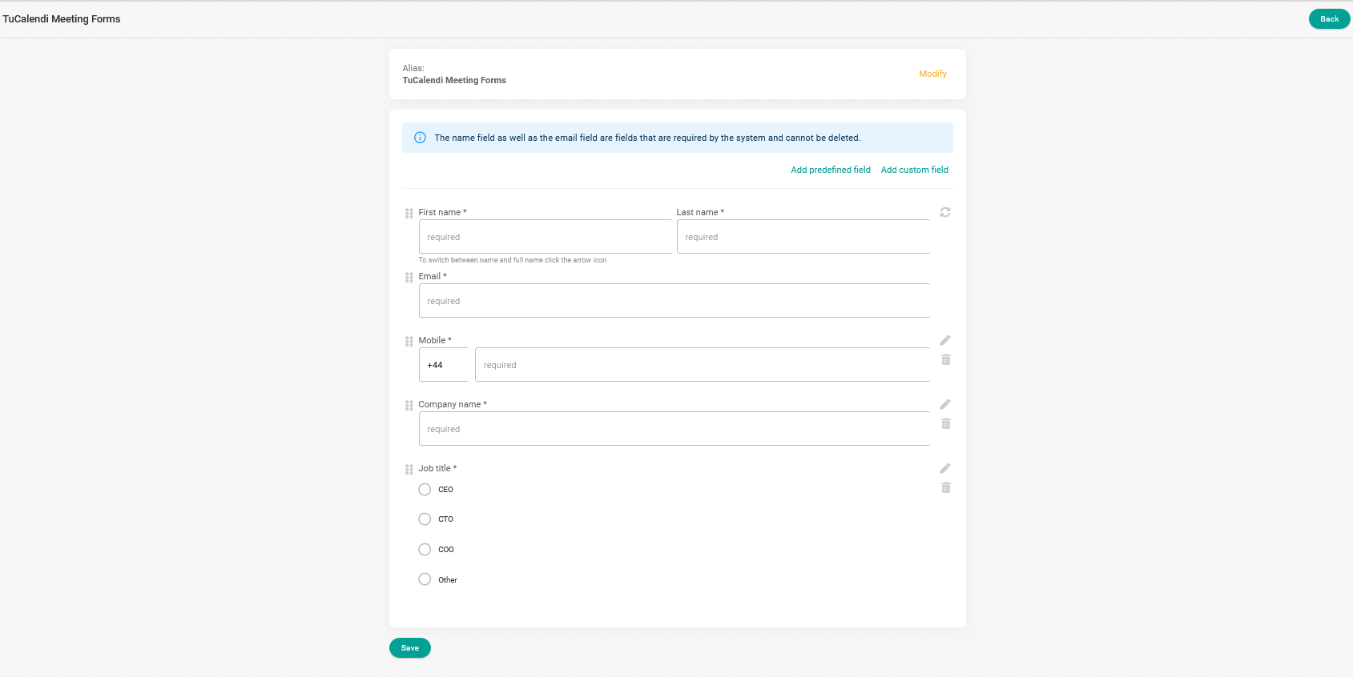The height and width of the screenshot is (677, 1353).
Task: Focus the Last name input field
Action: (x=803, y=237)
